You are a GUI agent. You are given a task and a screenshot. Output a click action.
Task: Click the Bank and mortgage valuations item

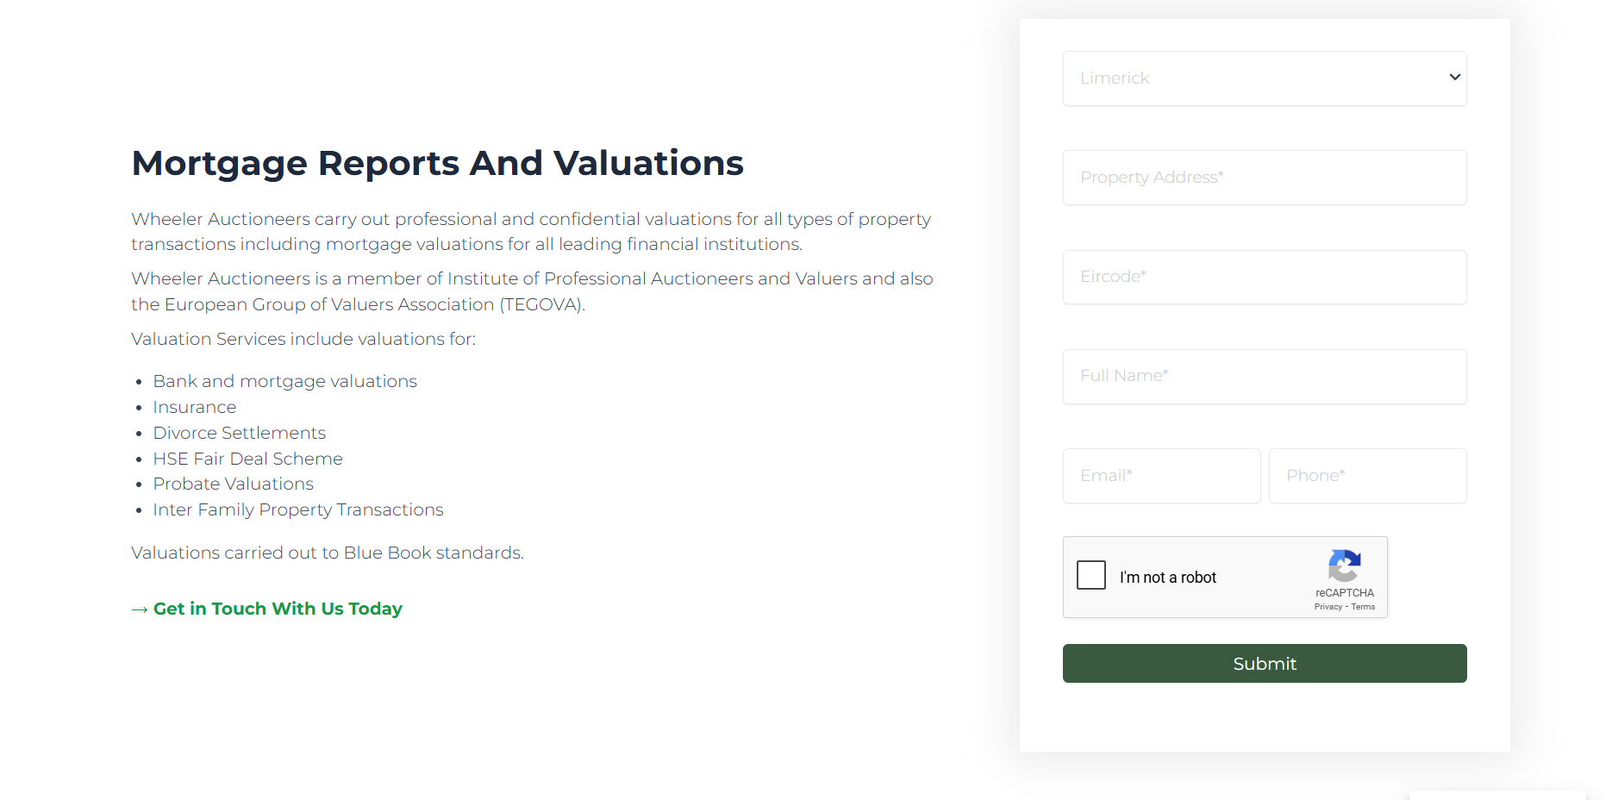coord(284,381)
